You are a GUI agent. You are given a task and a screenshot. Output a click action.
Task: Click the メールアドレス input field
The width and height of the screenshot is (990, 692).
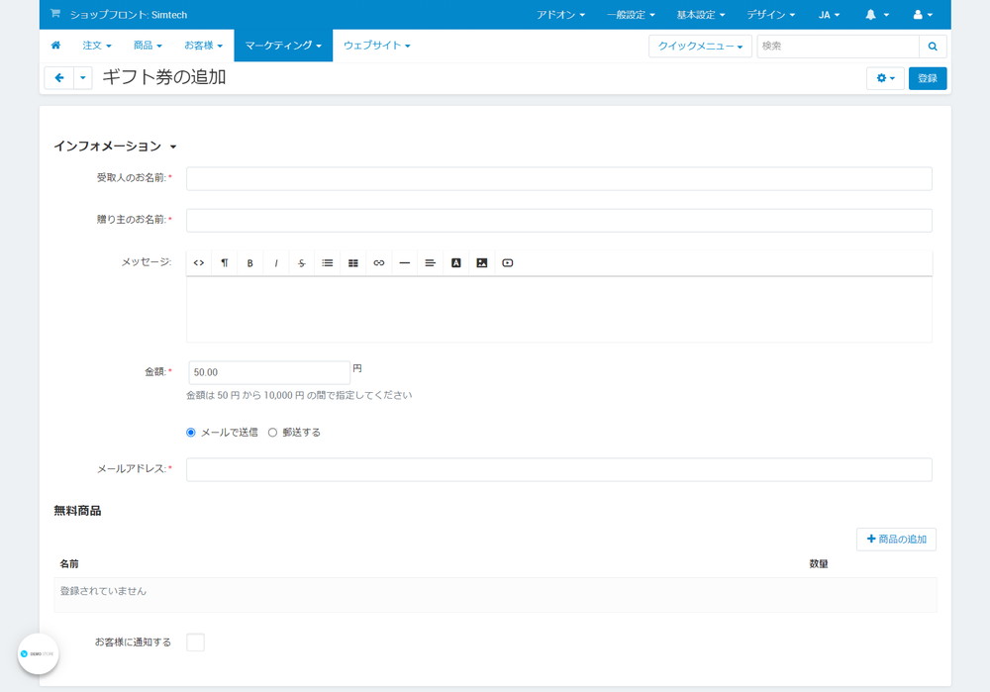point(558,470)
